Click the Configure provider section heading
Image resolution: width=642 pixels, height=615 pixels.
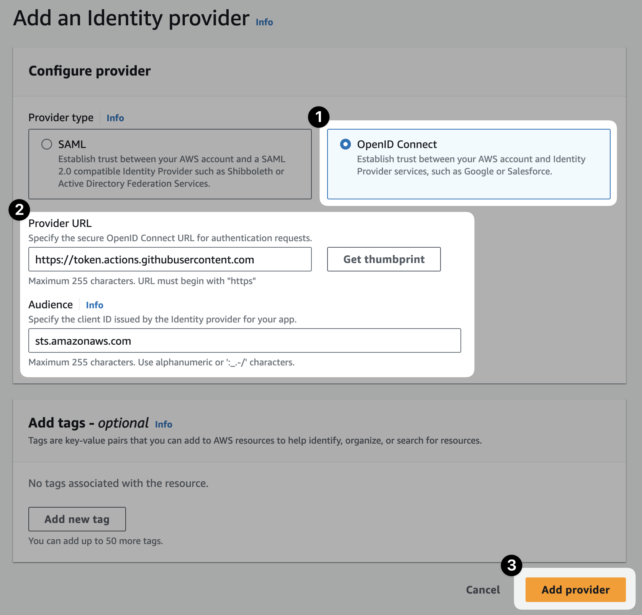pyautogui.click(x=90, y=71)
